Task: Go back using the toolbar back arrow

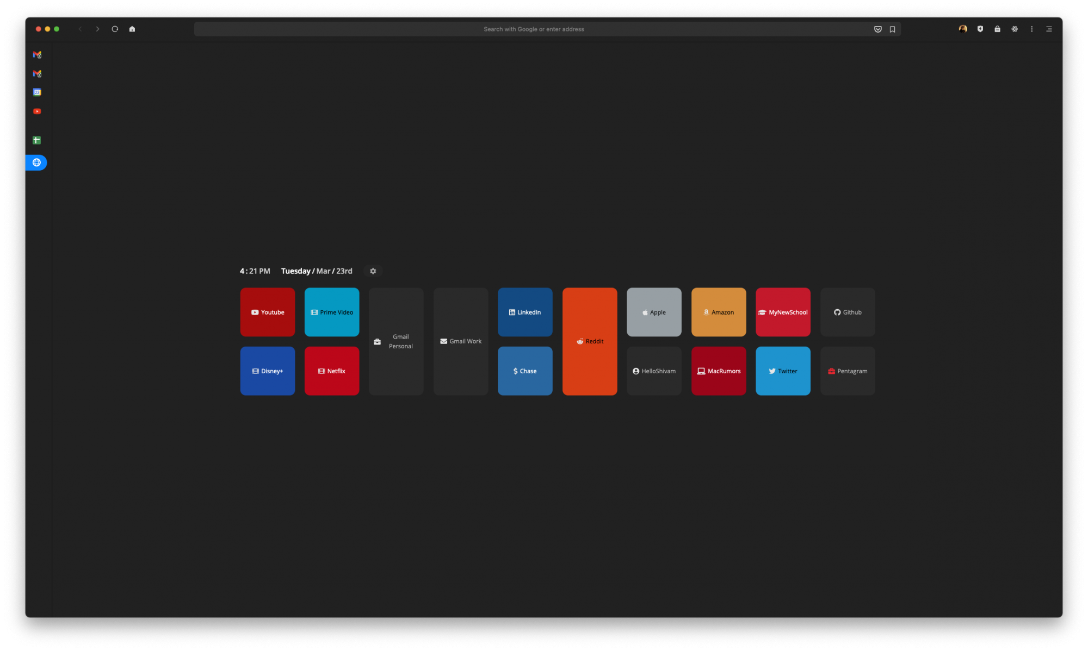Action: pyautogui.click(x=80, y=29)
